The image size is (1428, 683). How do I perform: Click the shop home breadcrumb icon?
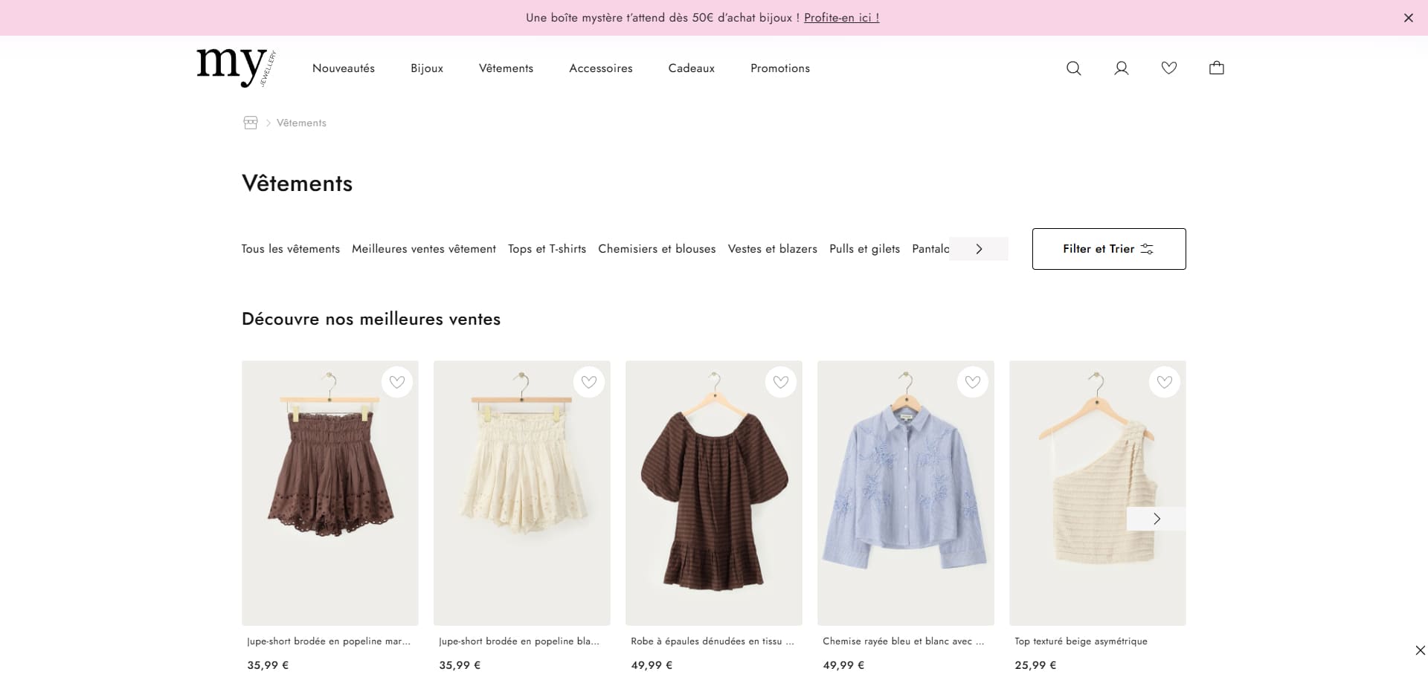251,123
